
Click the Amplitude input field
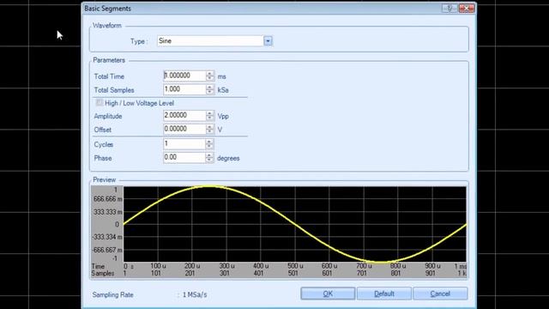[x=184, y=116]
